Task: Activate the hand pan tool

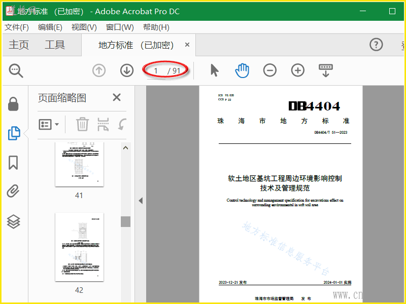Action: click(x=242, y=70)
